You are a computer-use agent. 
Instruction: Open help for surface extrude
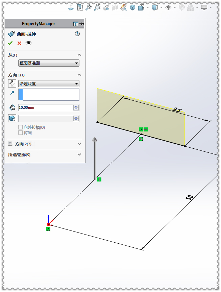pyautogui.click(x=77, y=34)
